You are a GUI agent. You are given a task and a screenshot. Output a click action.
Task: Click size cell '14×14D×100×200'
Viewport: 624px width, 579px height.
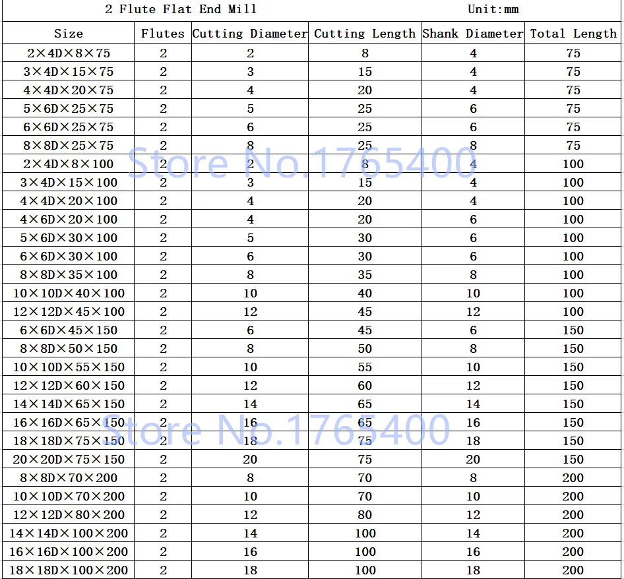[69, 533]
